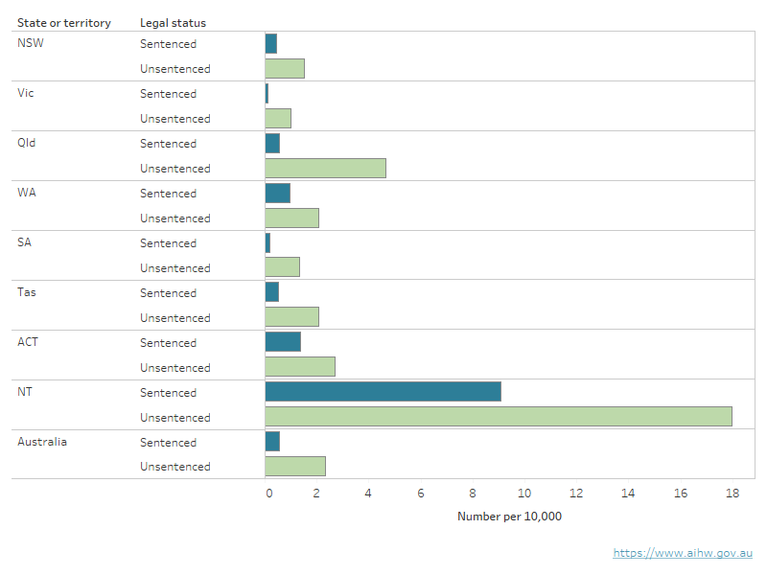
Task: Click the NT Unsentenced bar
Action: click(x=499, y=417)
